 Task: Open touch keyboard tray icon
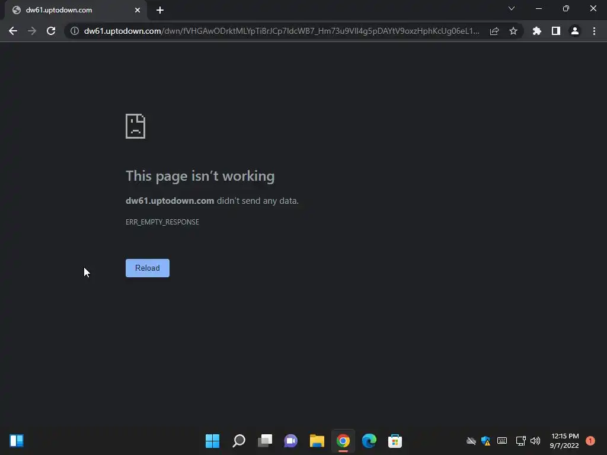502,441
